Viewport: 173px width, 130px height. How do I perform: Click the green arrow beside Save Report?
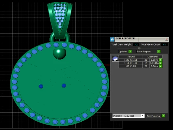point(159,52)
